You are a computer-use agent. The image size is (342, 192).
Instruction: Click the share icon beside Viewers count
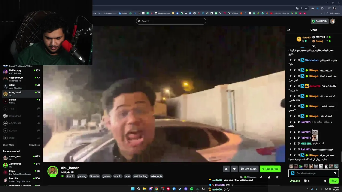(x=261, y=177)
